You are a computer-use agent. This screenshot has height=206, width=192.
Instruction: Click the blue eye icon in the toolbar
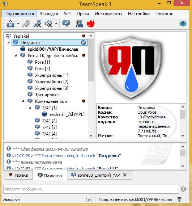[183, 24]
